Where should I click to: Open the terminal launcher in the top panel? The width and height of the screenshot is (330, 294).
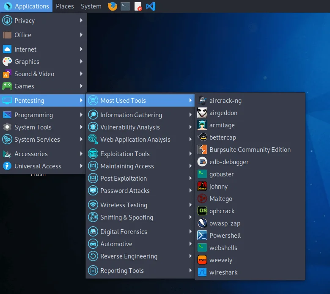point(125,6)
